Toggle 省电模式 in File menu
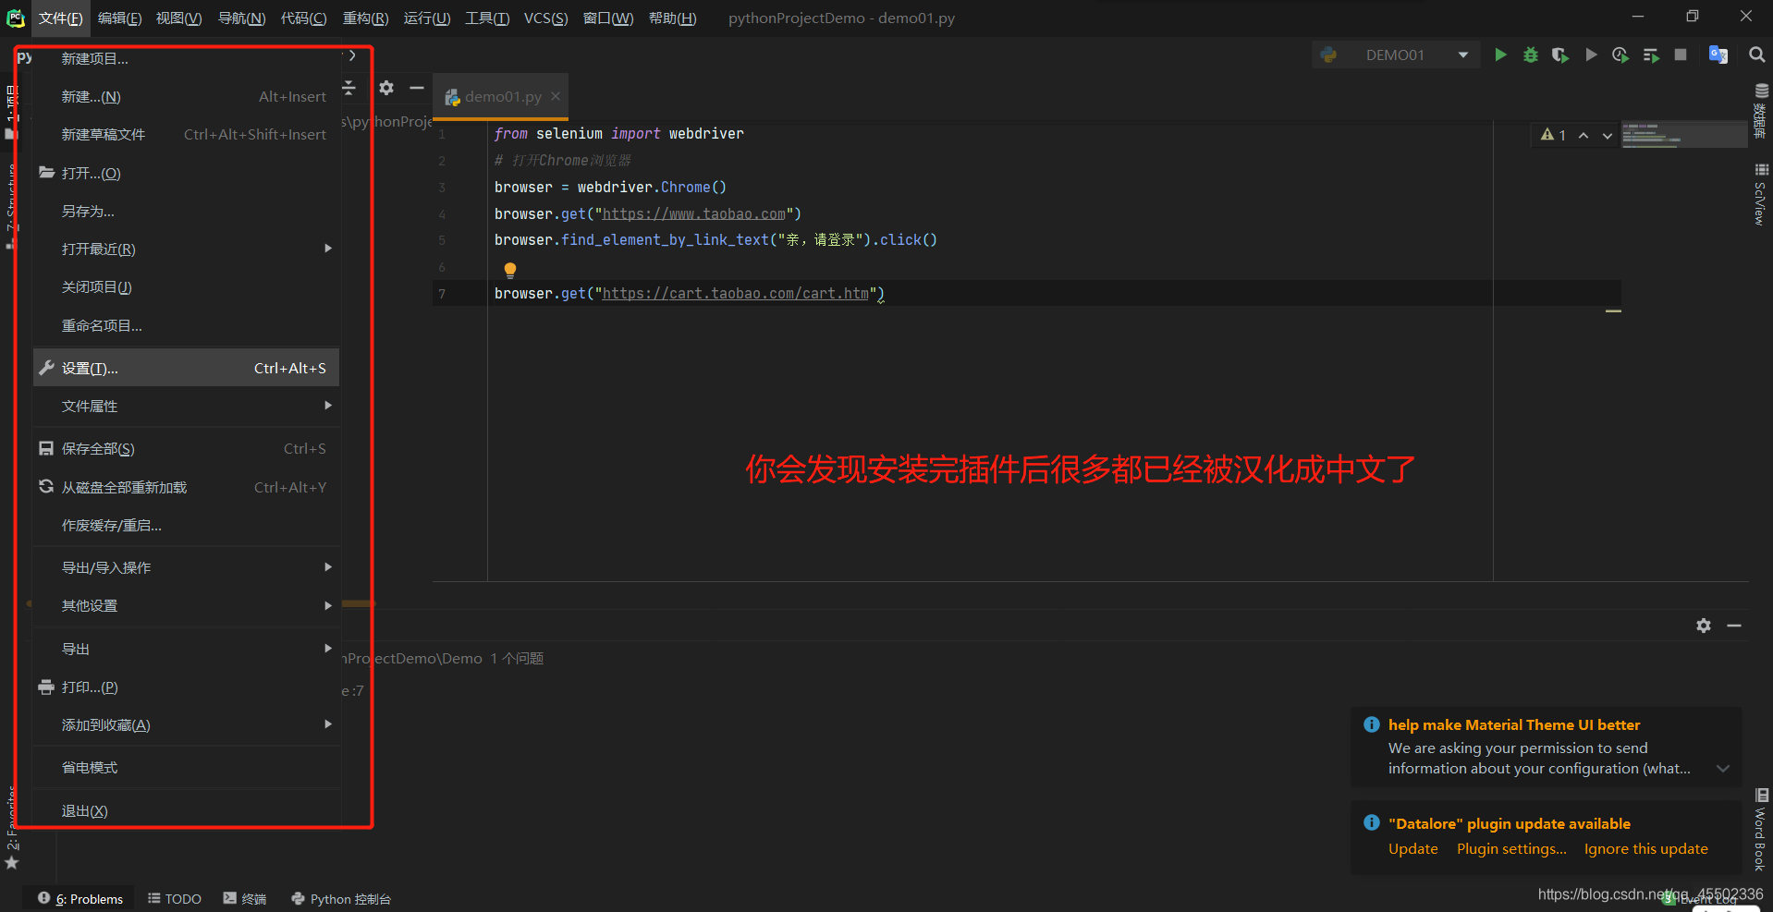Viewport: 1773px width, 912px height. point(187,767)
